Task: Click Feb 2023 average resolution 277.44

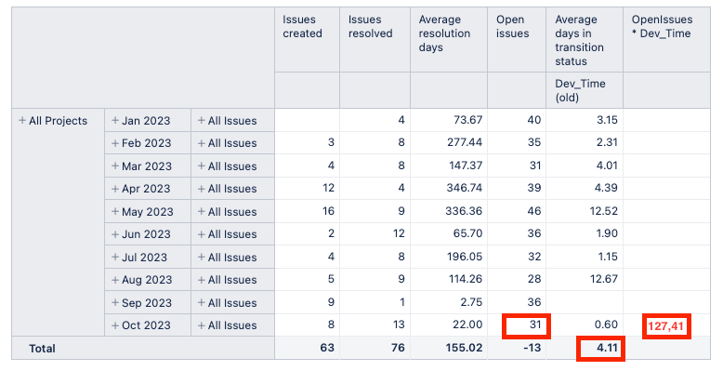Action: 465,142
